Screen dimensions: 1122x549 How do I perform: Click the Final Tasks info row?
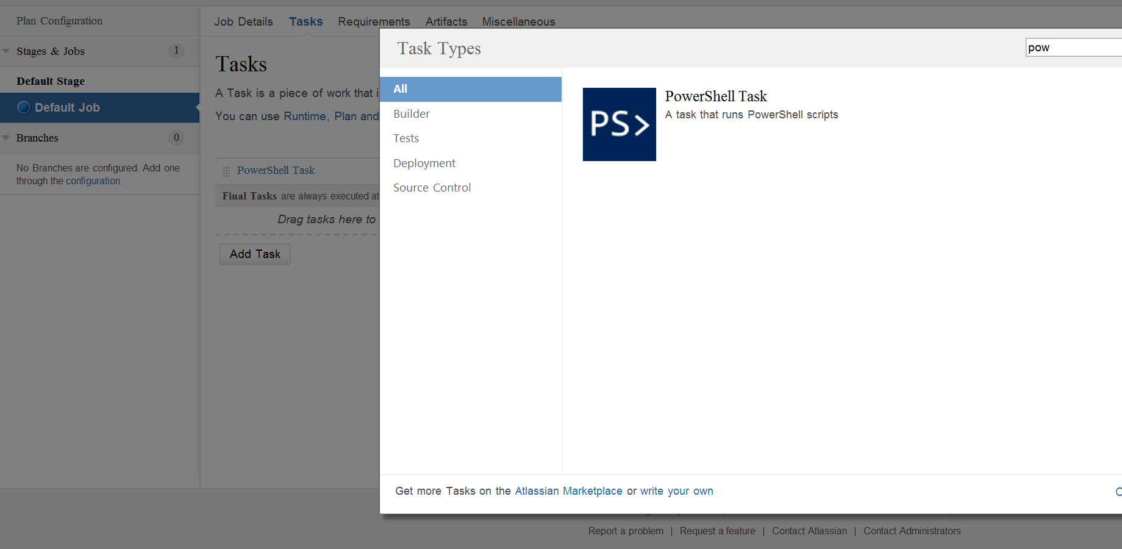(x=298, y=196)
